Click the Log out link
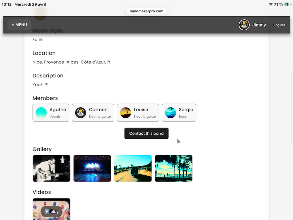Image resolution: width=293 pixels, height=220 pixels. point(279,25)
